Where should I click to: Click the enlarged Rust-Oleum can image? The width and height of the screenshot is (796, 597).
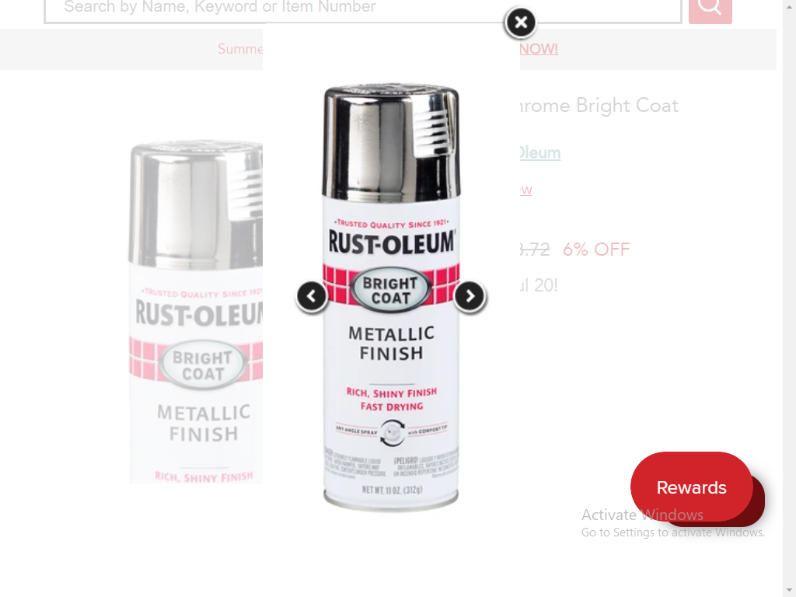tap(392, 298)
